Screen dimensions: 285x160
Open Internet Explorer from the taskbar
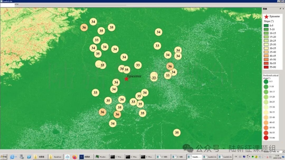coord(12,157)
